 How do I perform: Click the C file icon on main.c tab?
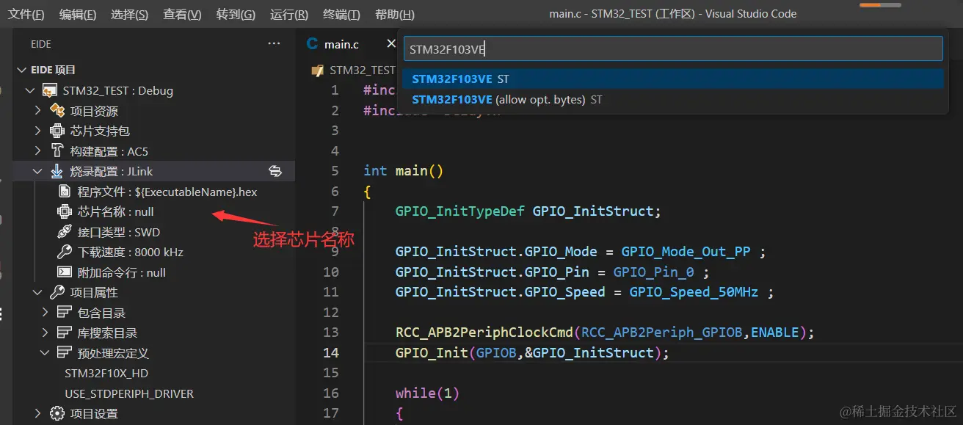pos(313,44)
